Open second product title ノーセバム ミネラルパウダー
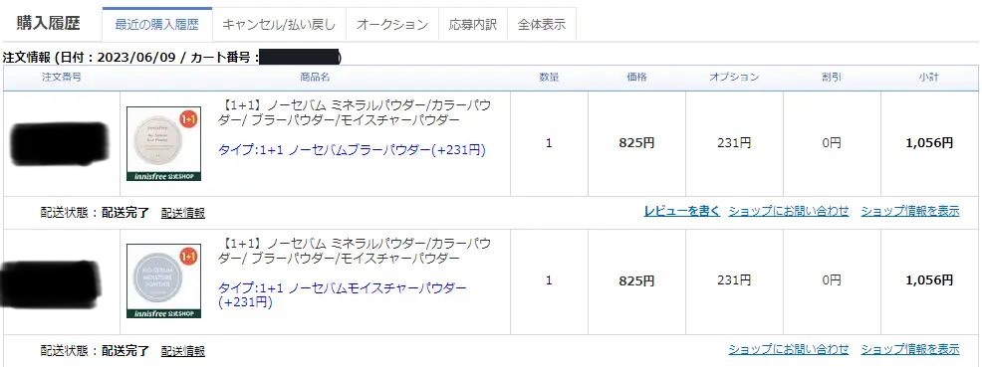This screenshot has width=982, height=367. point(357,250)
